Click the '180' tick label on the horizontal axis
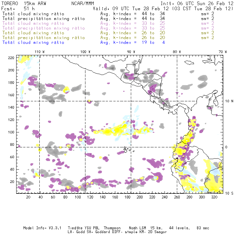235x235 pixels. pos(127,197)
